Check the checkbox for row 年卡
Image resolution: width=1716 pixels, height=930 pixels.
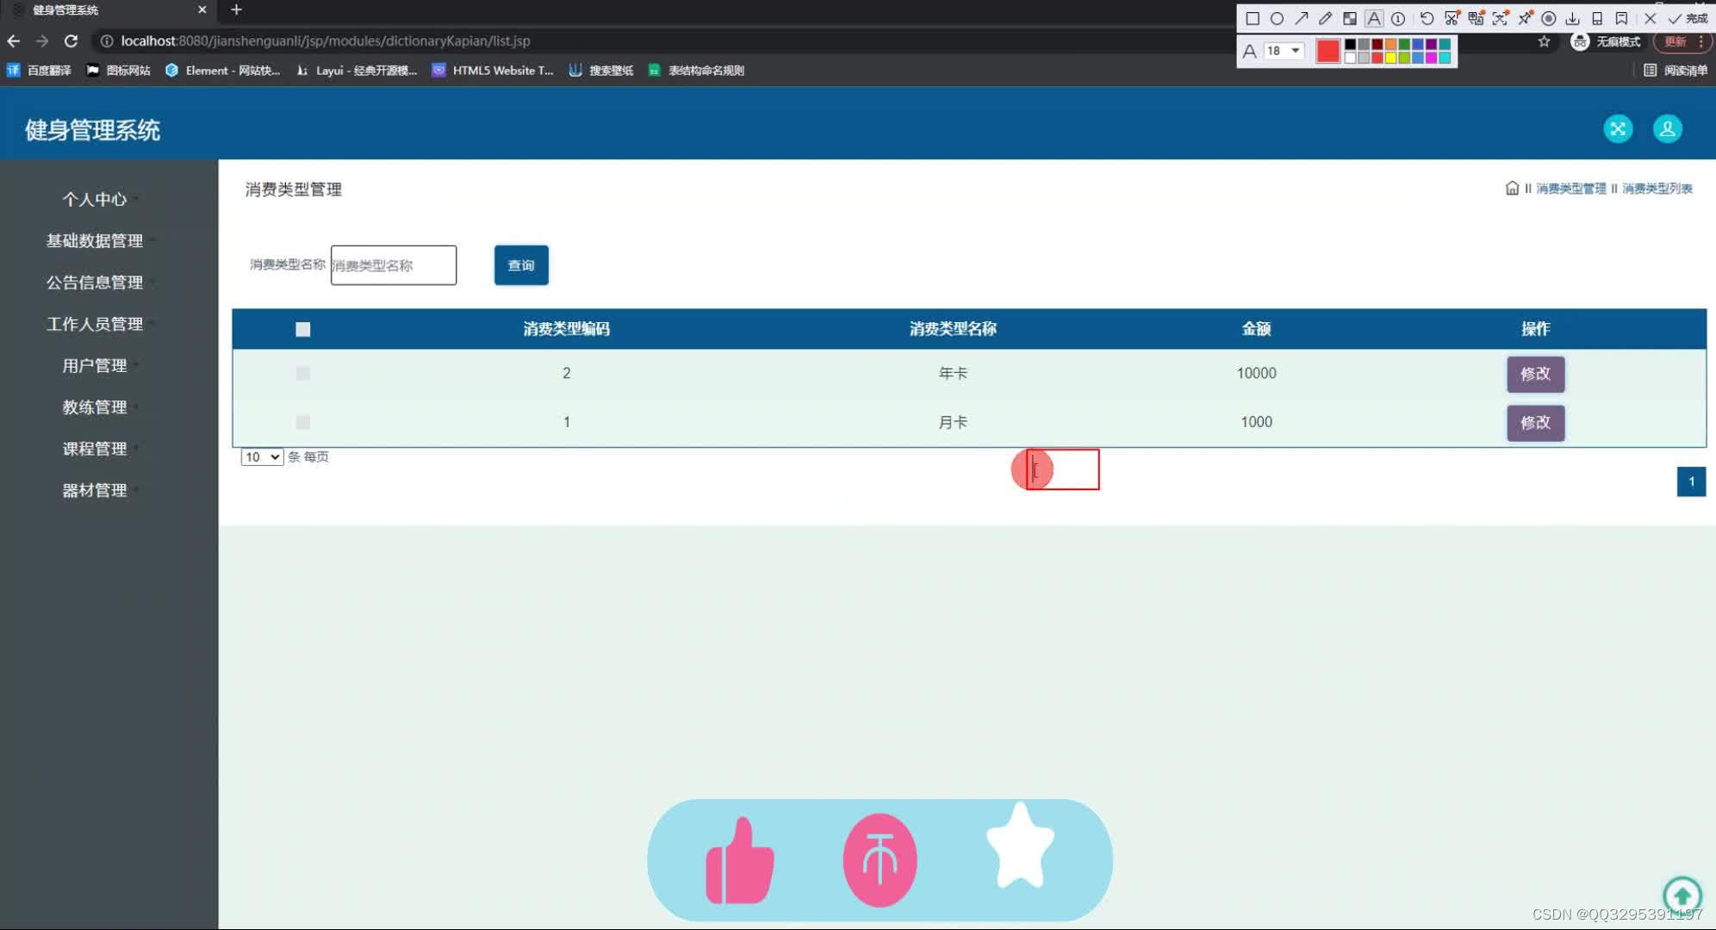(x=302, y=373)
